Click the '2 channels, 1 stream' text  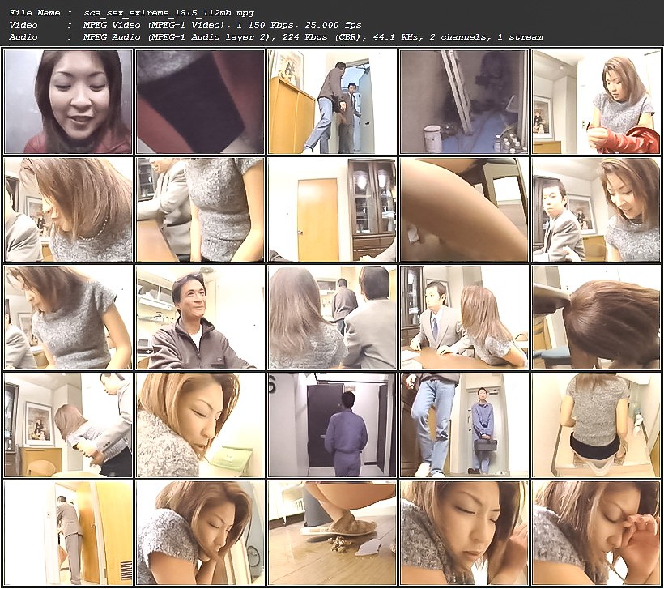(x=486, y=37)
